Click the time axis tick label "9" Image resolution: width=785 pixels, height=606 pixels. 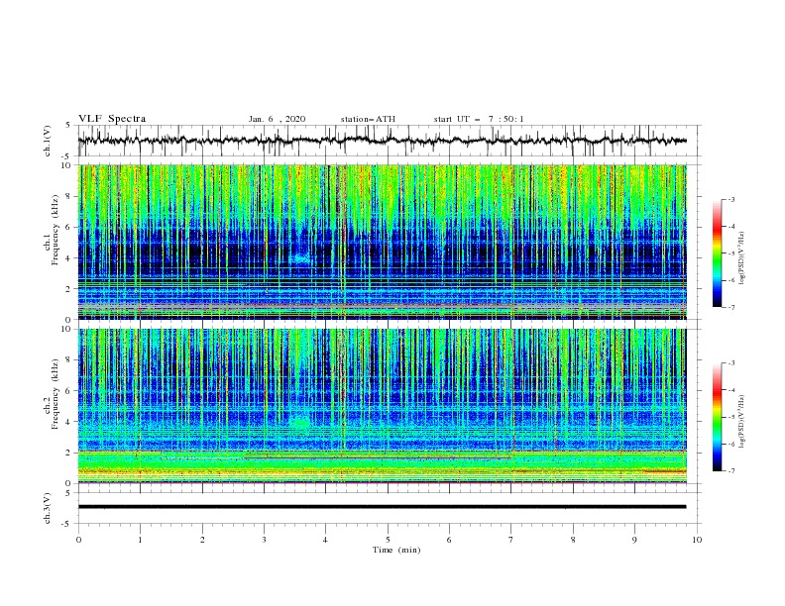point(634,540)
